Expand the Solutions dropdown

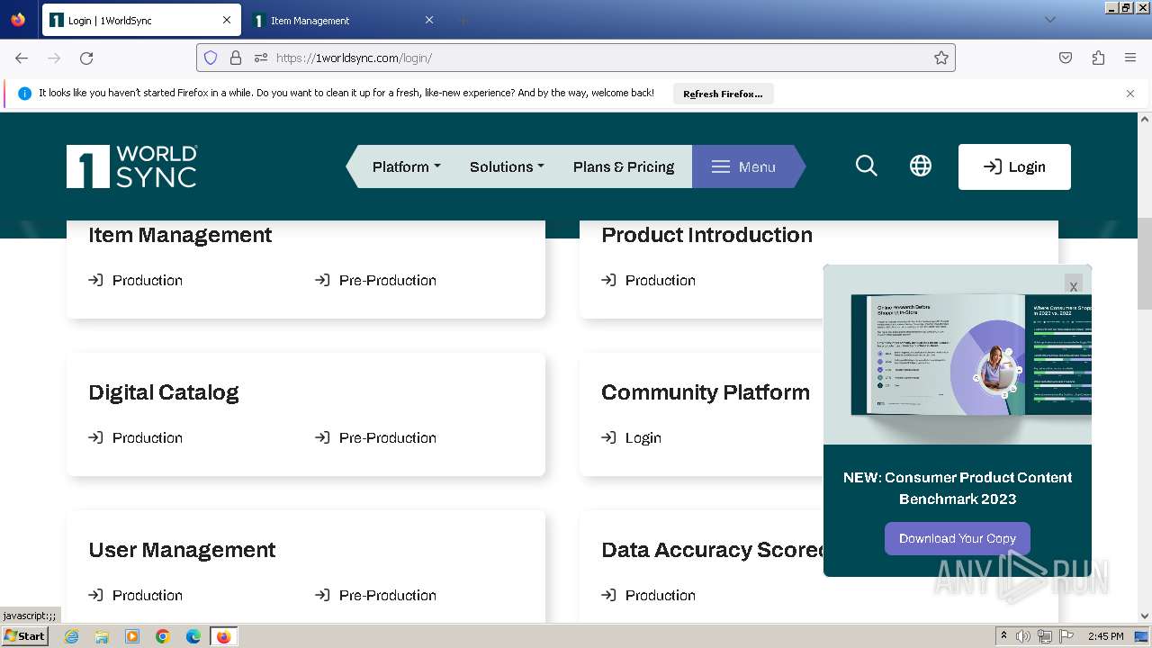click(507, 166)
